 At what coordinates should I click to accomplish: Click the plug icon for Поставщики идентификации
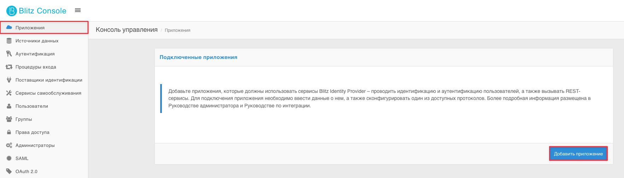(9, 80)
